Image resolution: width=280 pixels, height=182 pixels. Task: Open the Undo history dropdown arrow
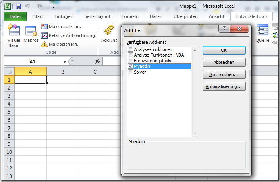pos(33,6)
